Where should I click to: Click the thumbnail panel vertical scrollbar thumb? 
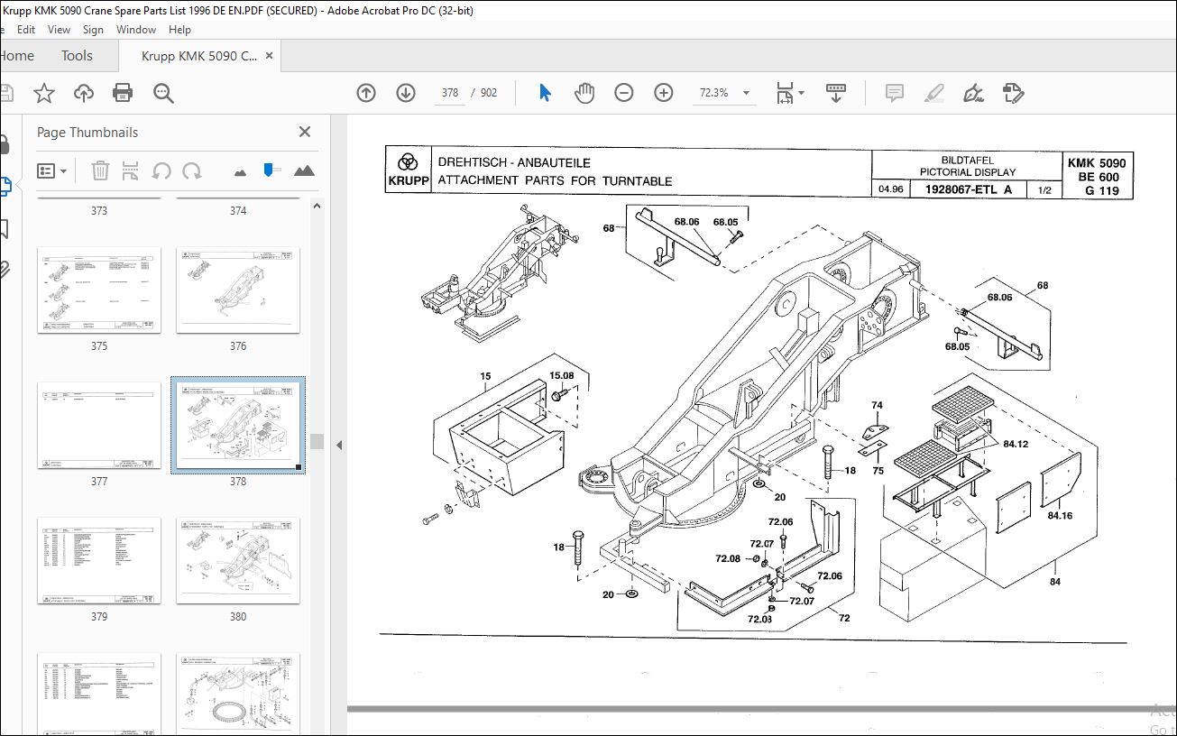(x=317, y=441)
